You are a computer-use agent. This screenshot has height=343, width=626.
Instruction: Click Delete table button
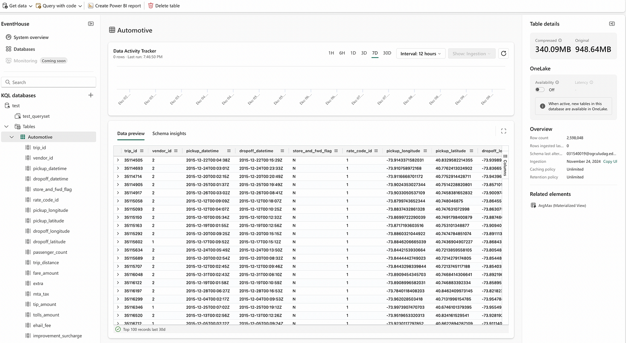point(164,6)
